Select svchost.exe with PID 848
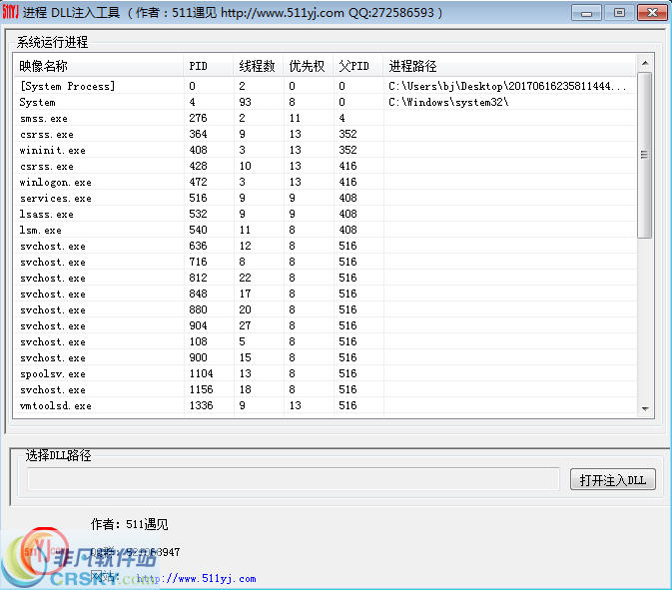Viewport: 672px width, 590px height. click(x=325, y=294)
